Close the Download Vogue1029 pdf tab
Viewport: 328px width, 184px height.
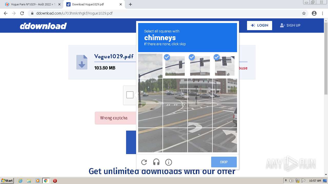click(x=121, y=4)
